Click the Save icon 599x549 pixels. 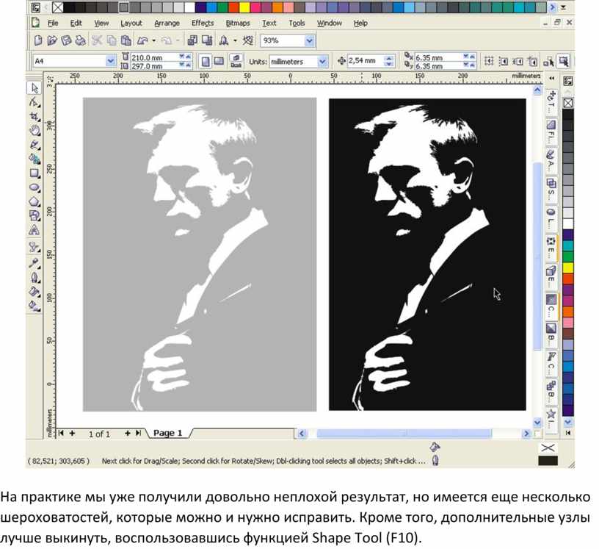66,40
